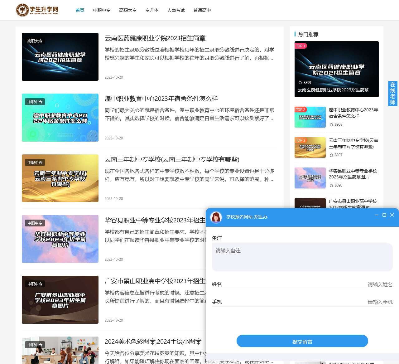Click the 云南医药健康职业学院 thumbnail in the main list

click(60, 57)
